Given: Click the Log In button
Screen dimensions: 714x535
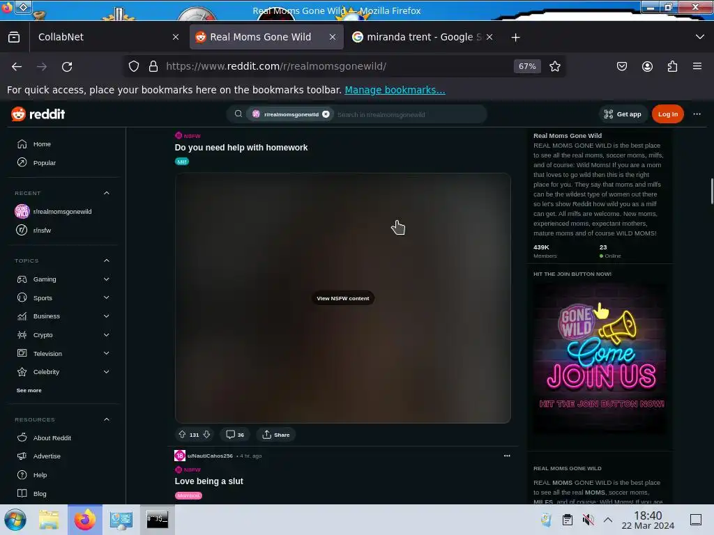Looking at the screenshot, I should pyautogui.click(x=667, y=114).
